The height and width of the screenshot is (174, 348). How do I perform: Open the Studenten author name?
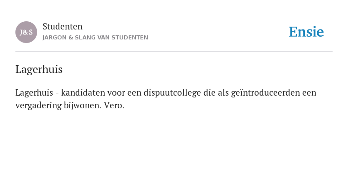coord(63,27)
